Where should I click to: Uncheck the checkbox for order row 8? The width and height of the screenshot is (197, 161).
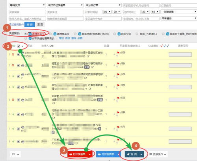(19, 142)
